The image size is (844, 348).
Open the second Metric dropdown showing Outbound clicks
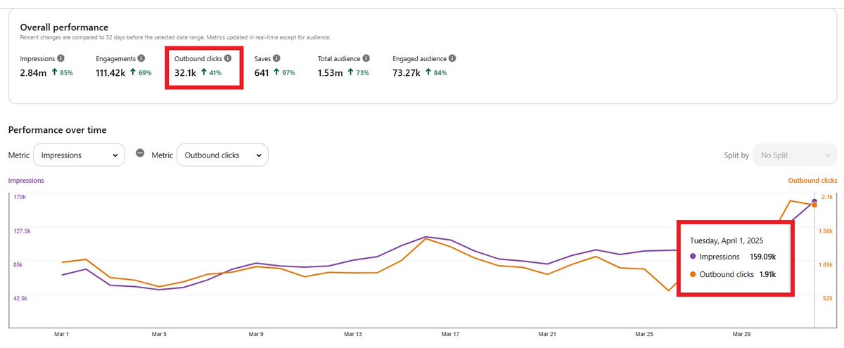point(222,155)
